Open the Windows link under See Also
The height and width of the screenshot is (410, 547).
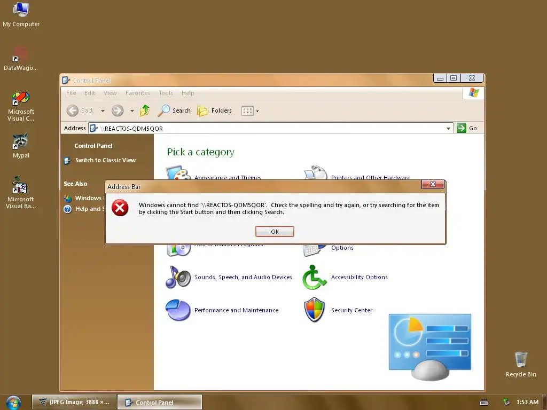[x=89, y=198]
